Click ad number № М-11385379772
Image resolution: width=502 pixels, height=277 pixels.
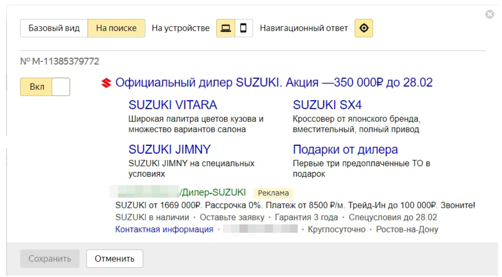pos(60,61)
